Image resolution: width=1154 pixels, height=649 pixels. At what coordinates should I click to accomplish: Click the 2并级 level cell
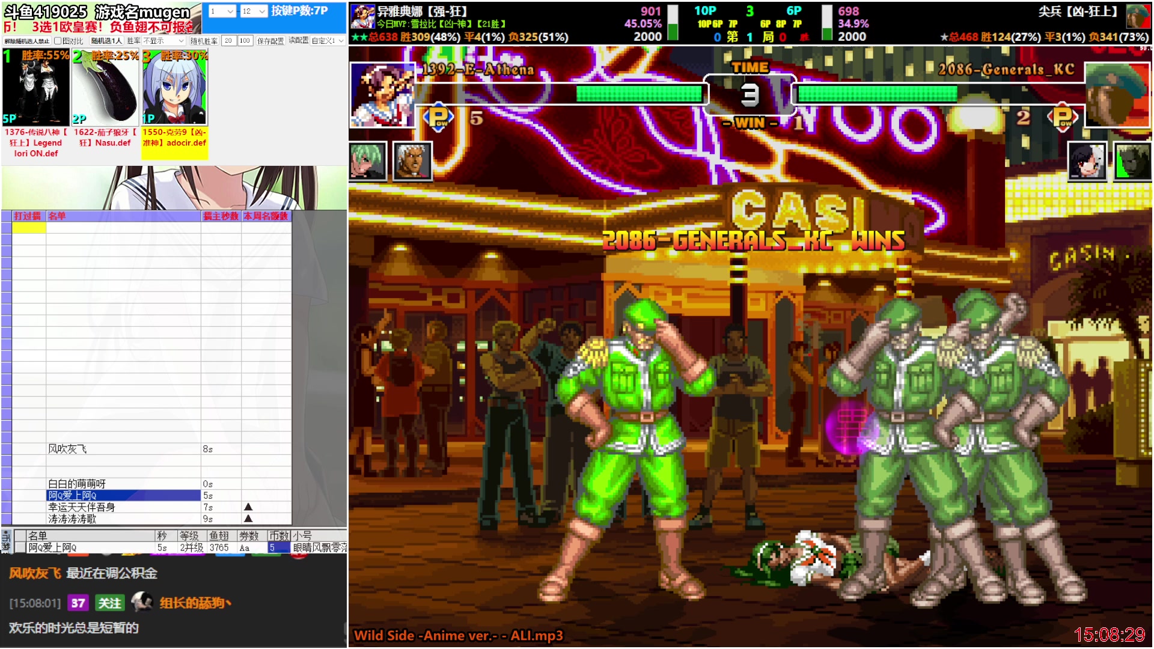(191, 547)
